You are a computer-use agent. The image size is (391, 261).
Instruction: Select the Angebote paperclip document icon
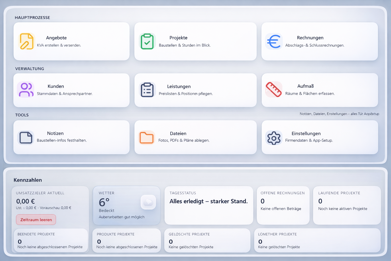(x=26, y=41)
